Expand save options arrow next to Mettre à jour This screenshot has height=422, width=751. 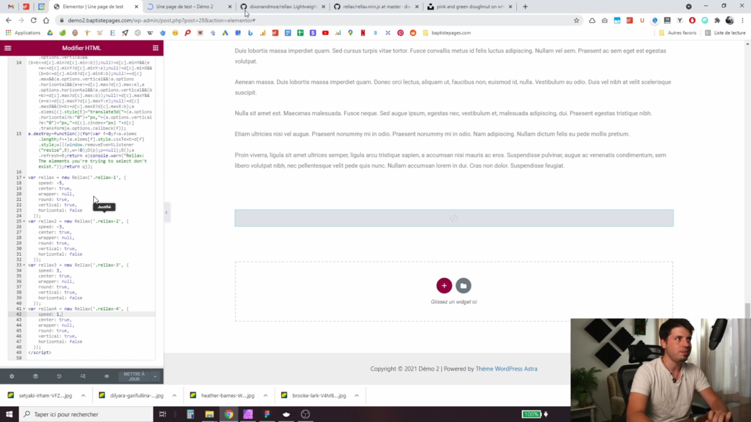[x=155, y=376]
